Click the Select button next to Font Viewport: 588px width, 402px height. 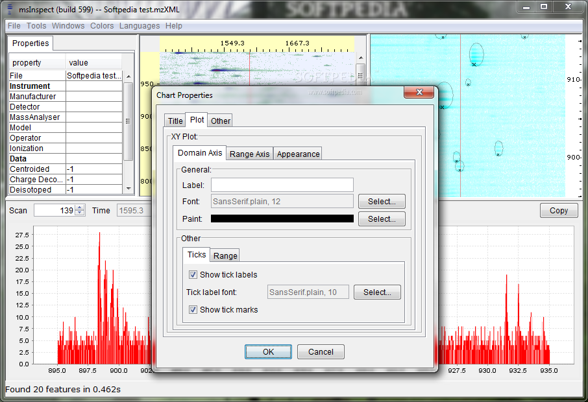382,201
